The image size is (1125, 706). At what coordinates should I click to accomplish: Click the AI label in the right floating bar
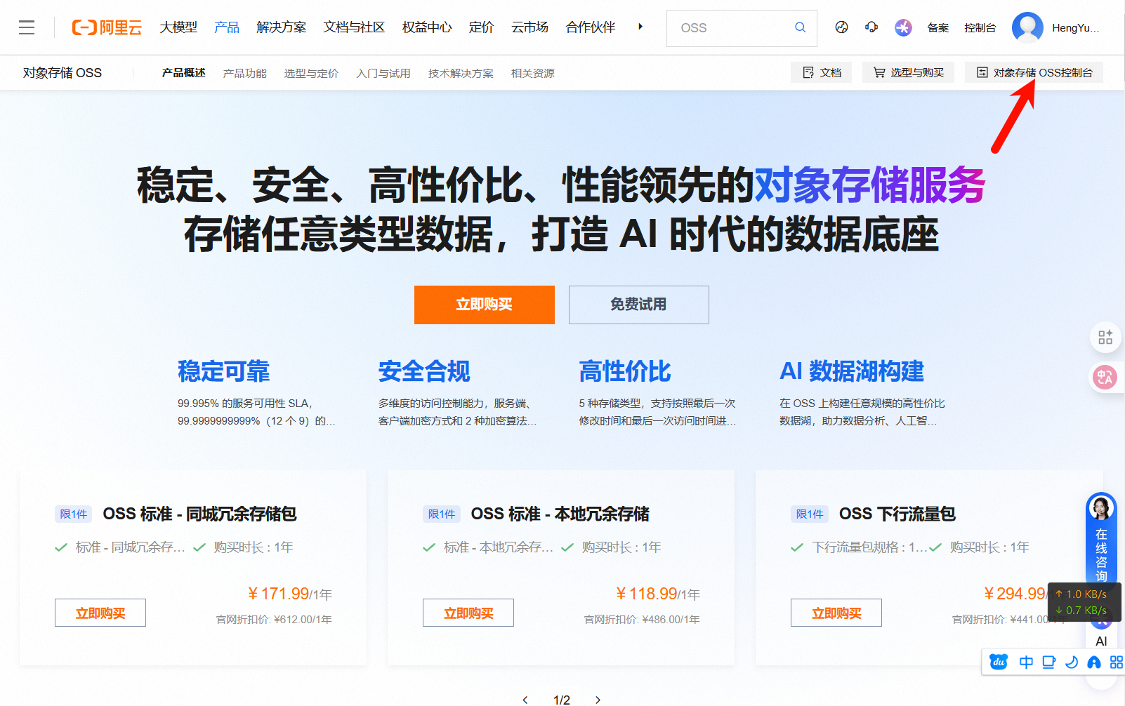(x=1101, y=641)
